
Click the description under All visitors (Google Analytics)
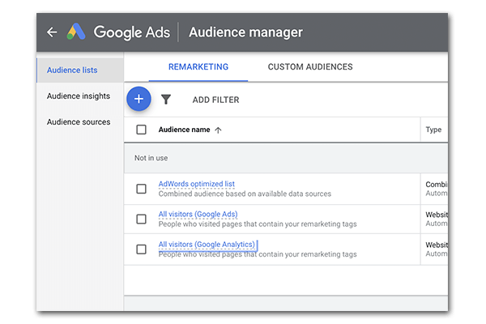pos(258,254)
